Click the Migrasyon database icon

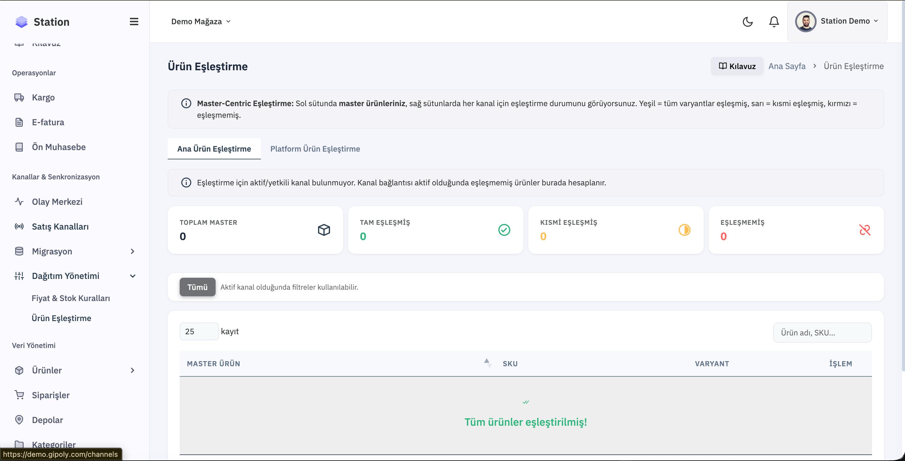19,251
